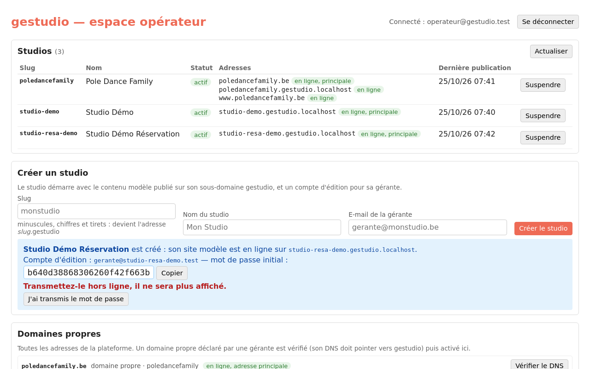Click the actif badge for Studio Démo
The image size is (590, 369).
tap(201, 113)
